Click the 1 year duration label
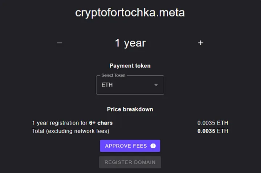Viewport: 261px width, 173px height. pyautogui.click(x=130, y=43)
